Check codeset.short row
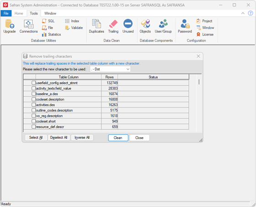256x207 pixels. pos(34,121)
